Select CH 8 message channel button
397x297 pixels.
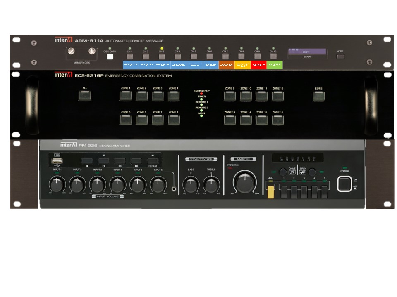coord(241,56)
